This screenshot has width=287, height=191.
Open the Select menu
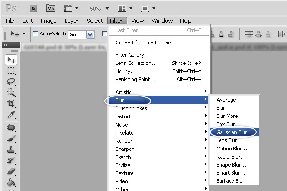pos(95,21)
